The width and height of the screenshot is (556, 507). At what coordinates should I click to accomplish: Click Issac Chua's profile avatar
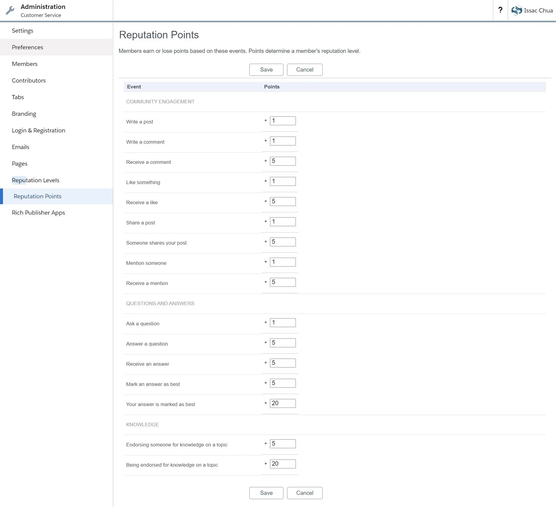point(517,10)
